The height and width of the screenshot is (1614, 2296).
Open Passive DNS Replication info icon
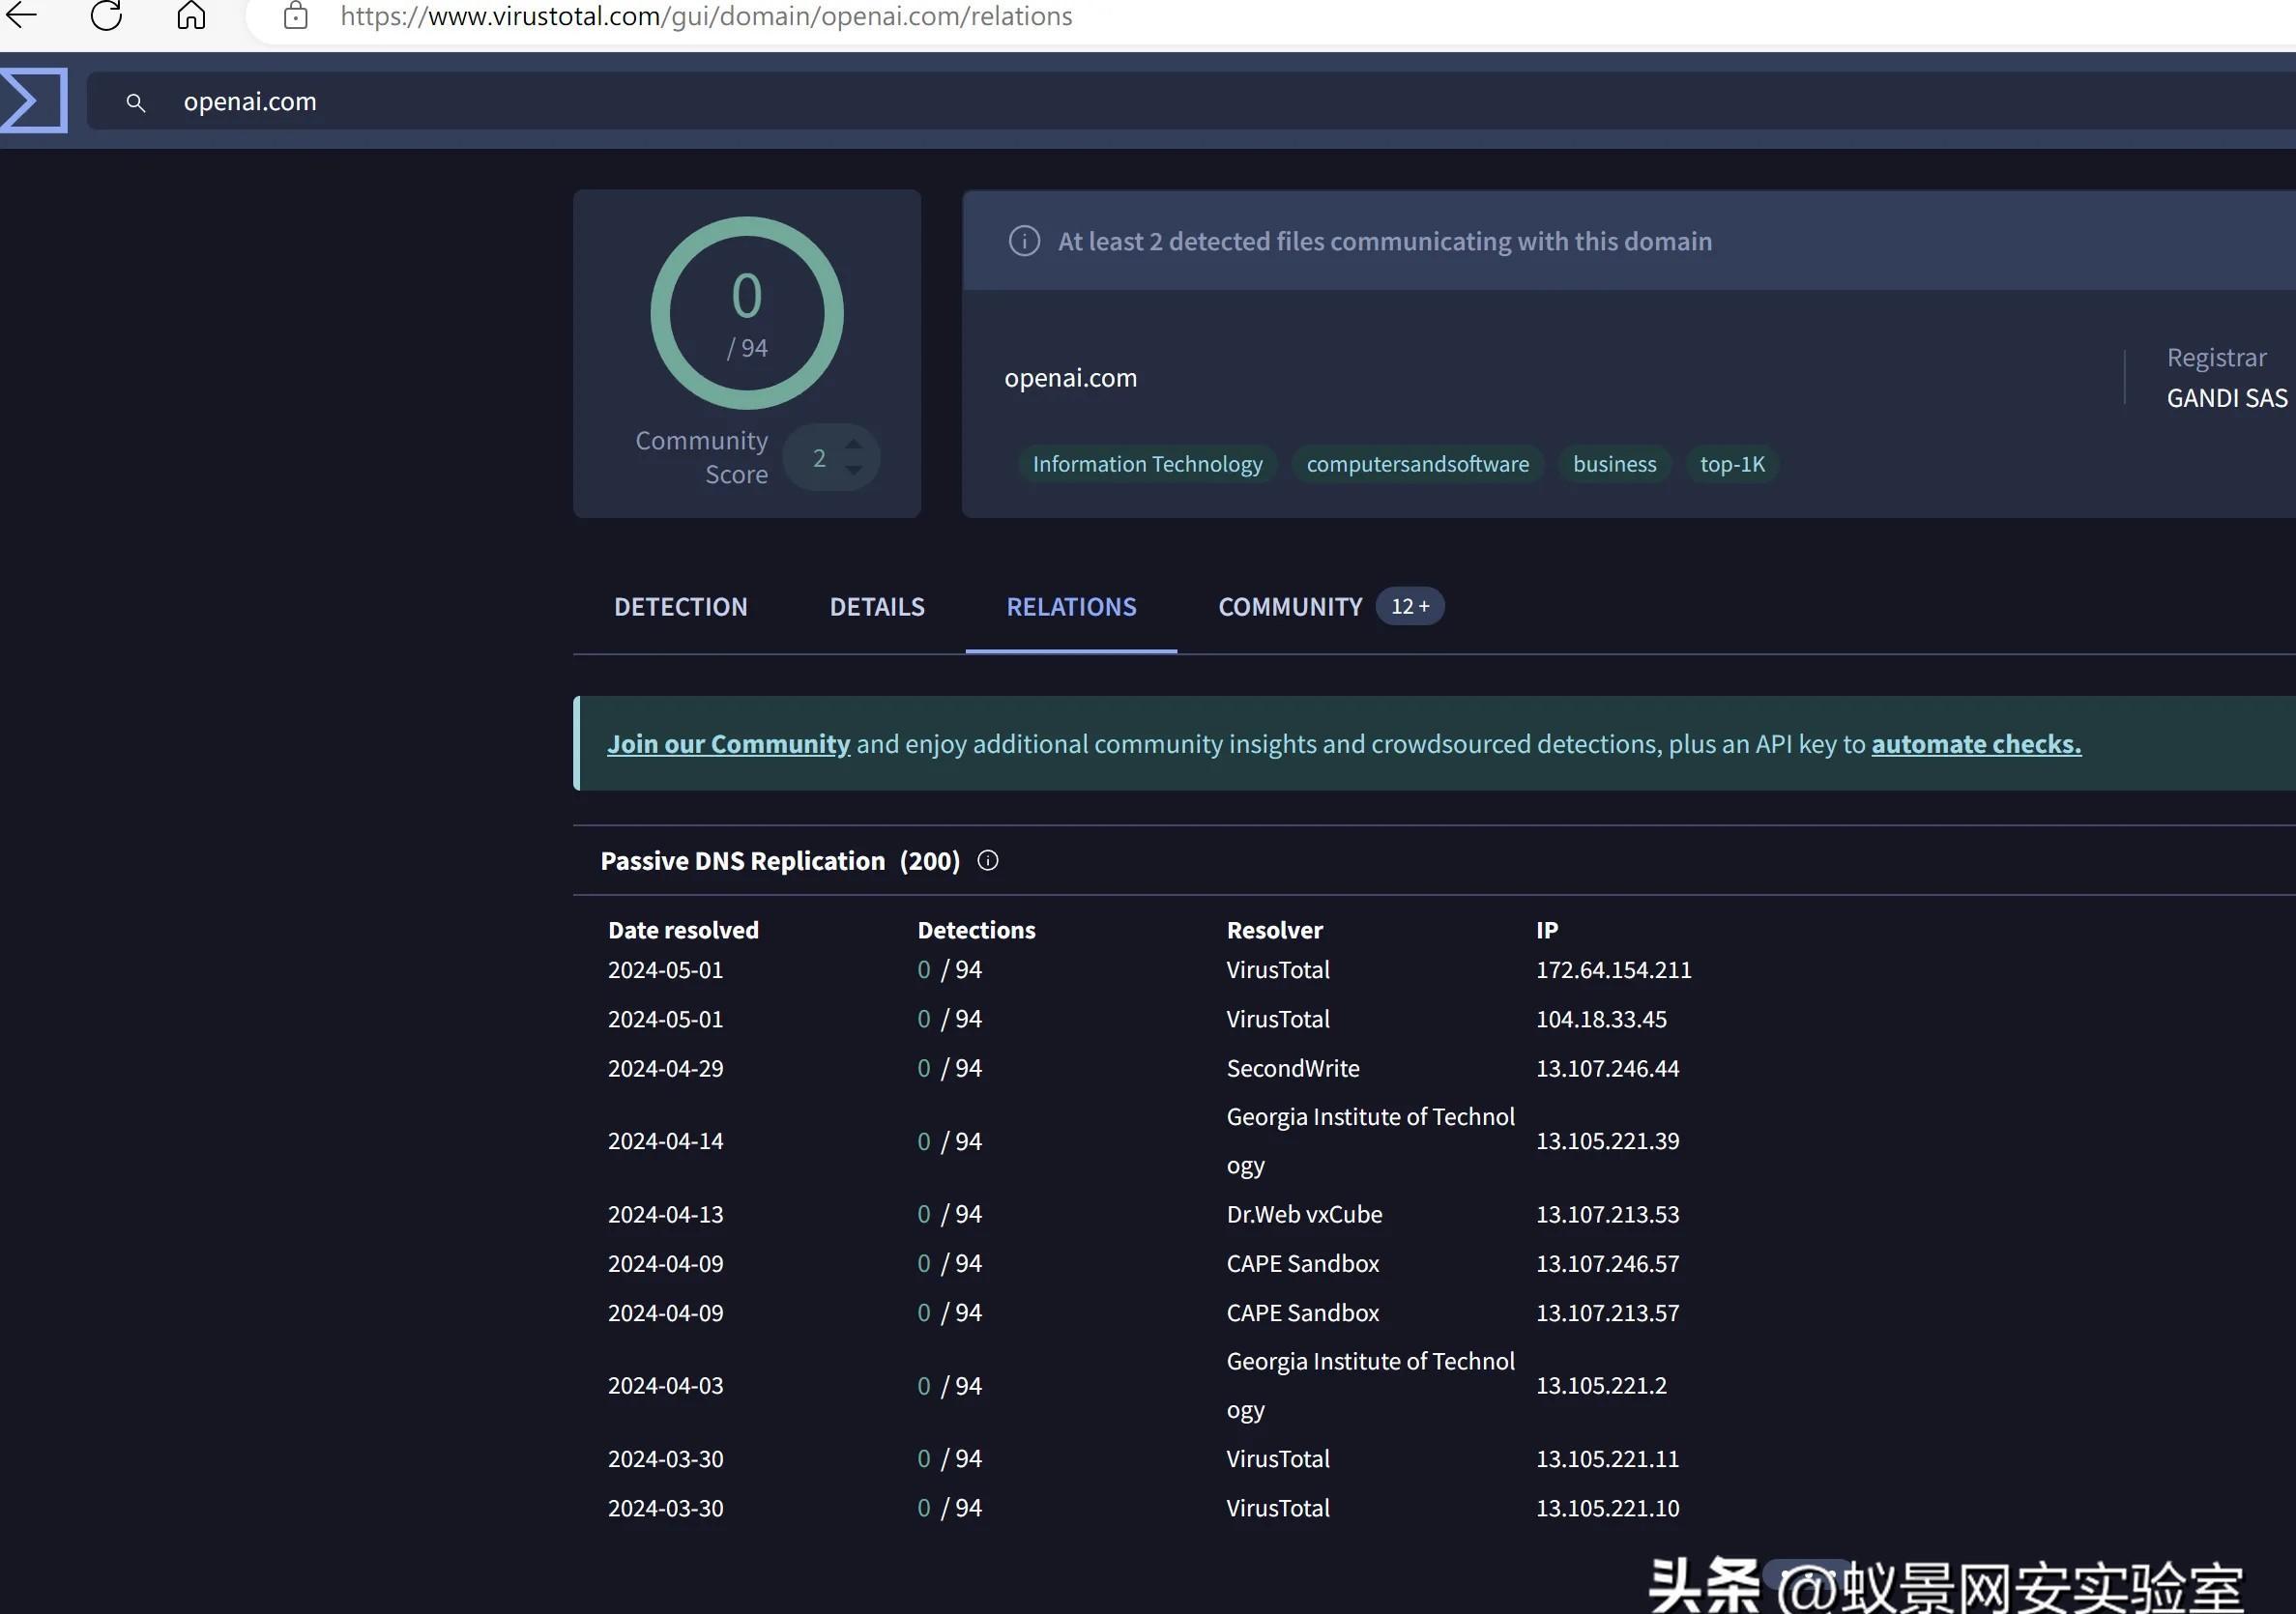[988, 861]
